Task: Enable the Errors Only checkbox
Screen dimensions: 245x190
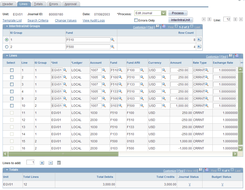Action: 136,20
